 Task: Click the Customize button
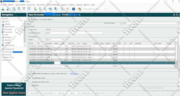tap(172, 40)
